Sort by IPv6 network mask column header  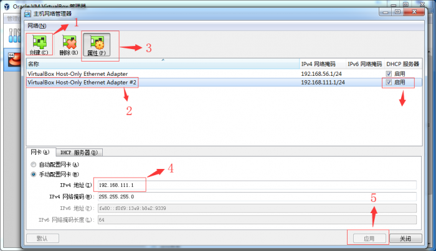[365, 64]
